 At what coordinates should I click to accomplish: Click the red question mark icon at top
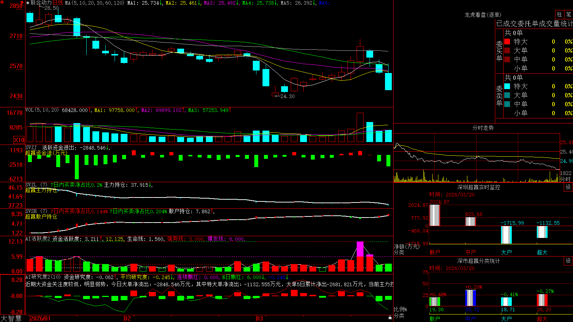[x=22, y=3]
